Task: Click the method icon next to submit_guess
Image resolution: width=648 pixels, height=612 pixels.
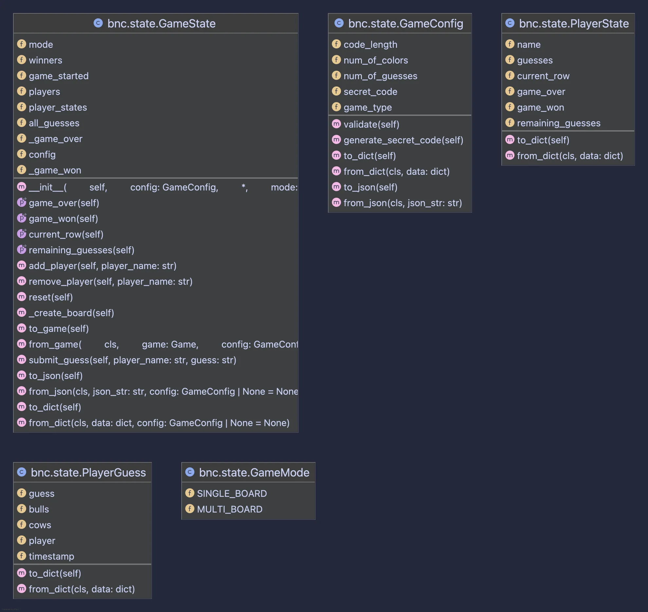Action: [x=22, y=359]
